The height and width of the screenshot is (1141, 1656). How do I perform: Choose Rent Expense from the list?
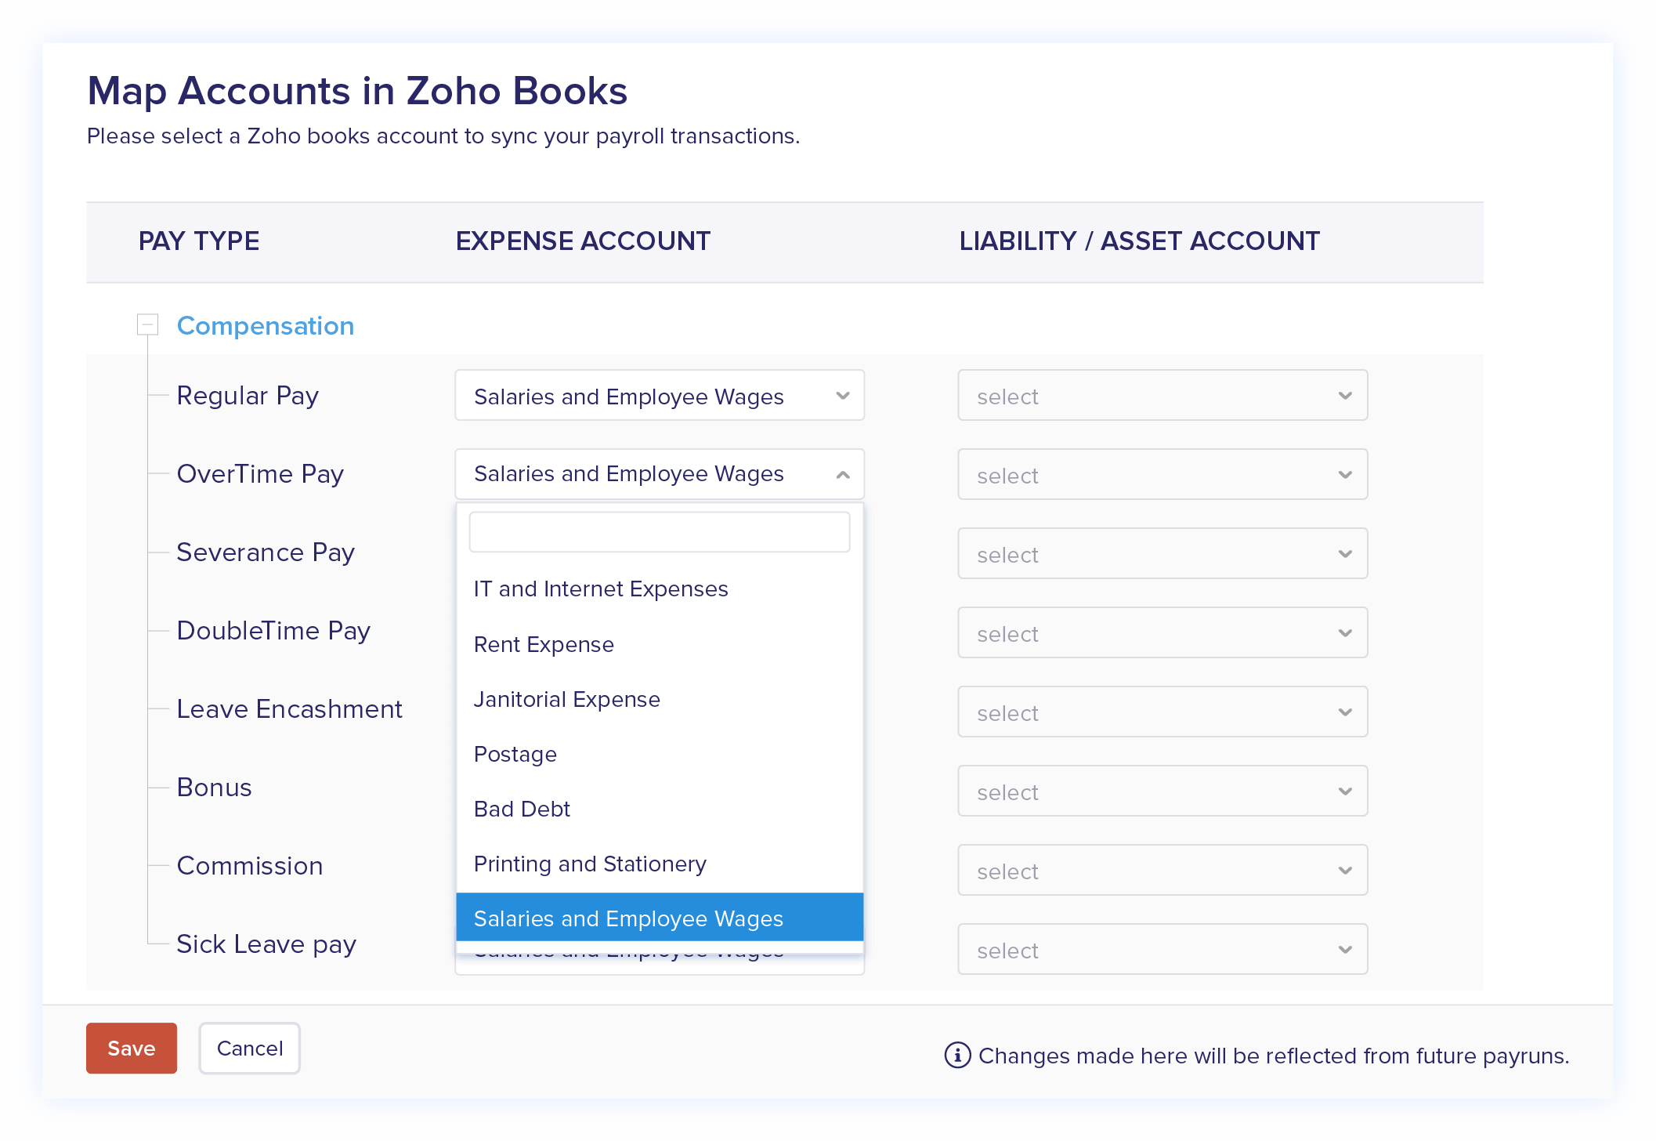click(x=544, y=645)
